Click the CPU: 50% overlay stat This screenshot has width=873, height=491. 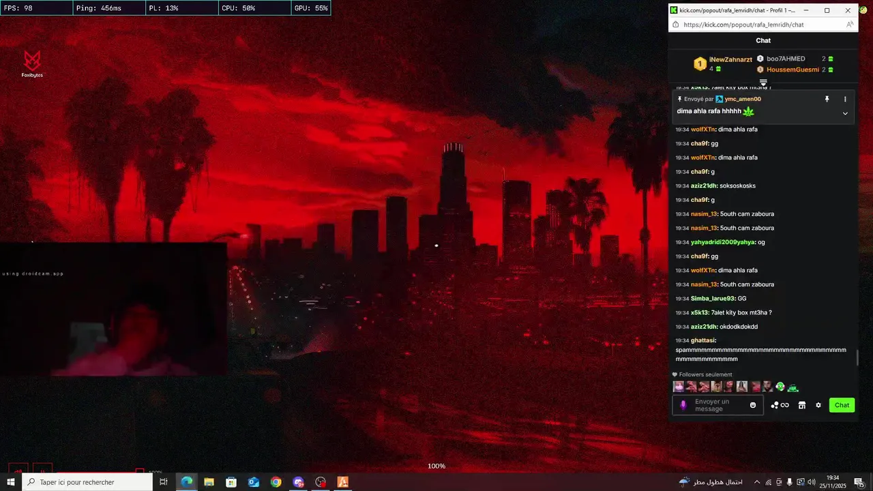pyautogui.click(x=254, y=8)
